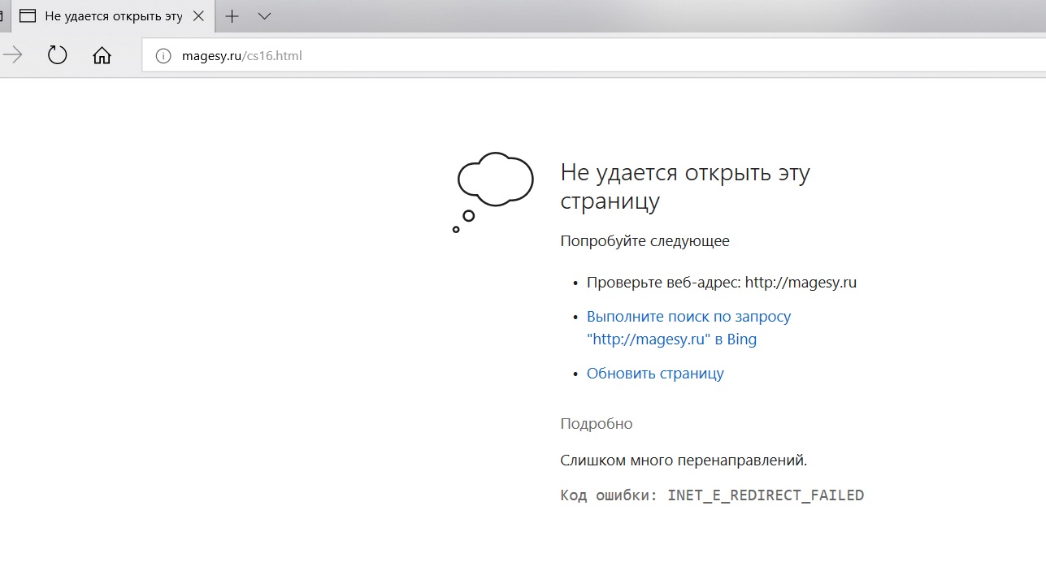Click text "Проверьте веб-адрес: http://magesy.ru"

722,283
